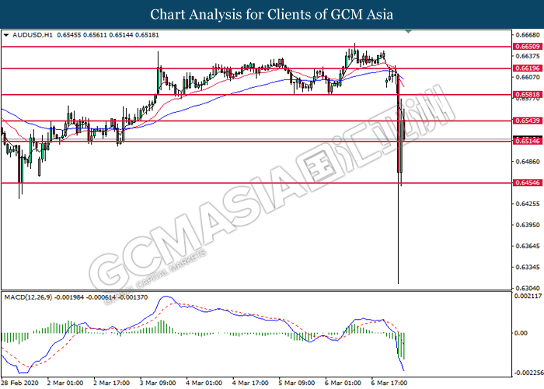Click the MACD -0.002256 scale value
This screenshot has width=544, height=389.
[x=527, y=372]
